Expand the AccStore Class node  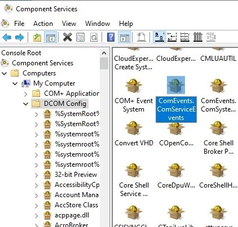(37, 206)
